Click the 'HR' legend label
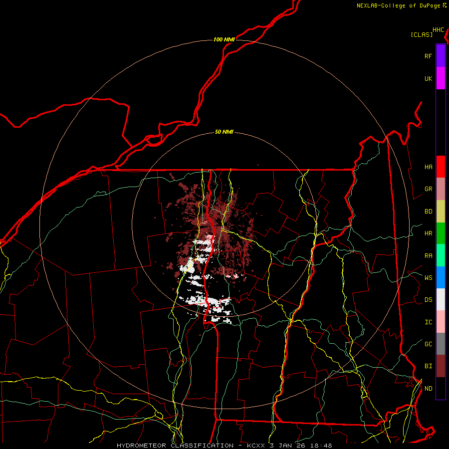Viewport: 449px width, 449px height. coord(428,233)
